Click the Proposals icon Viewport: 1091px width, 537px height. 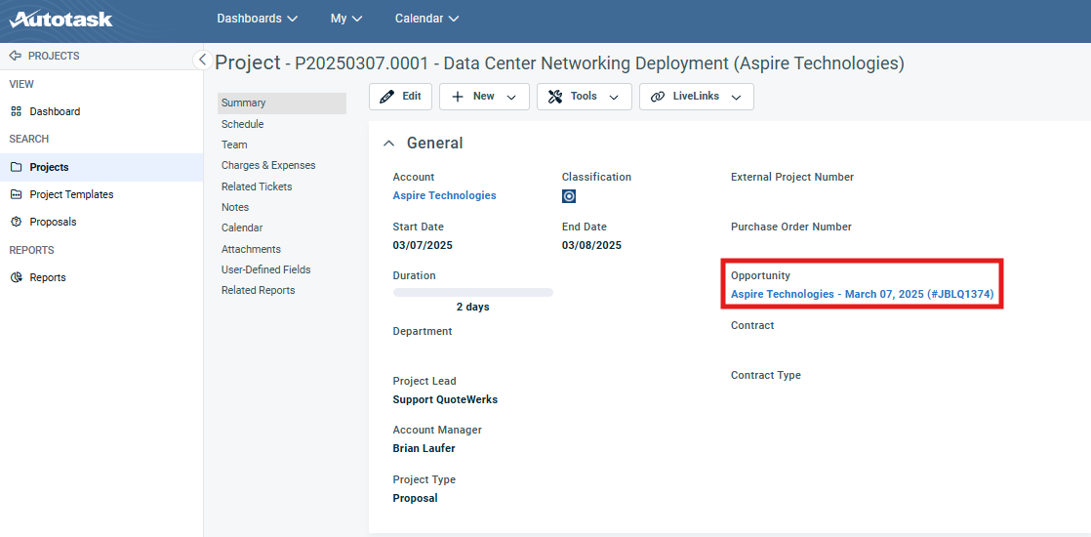16,223
